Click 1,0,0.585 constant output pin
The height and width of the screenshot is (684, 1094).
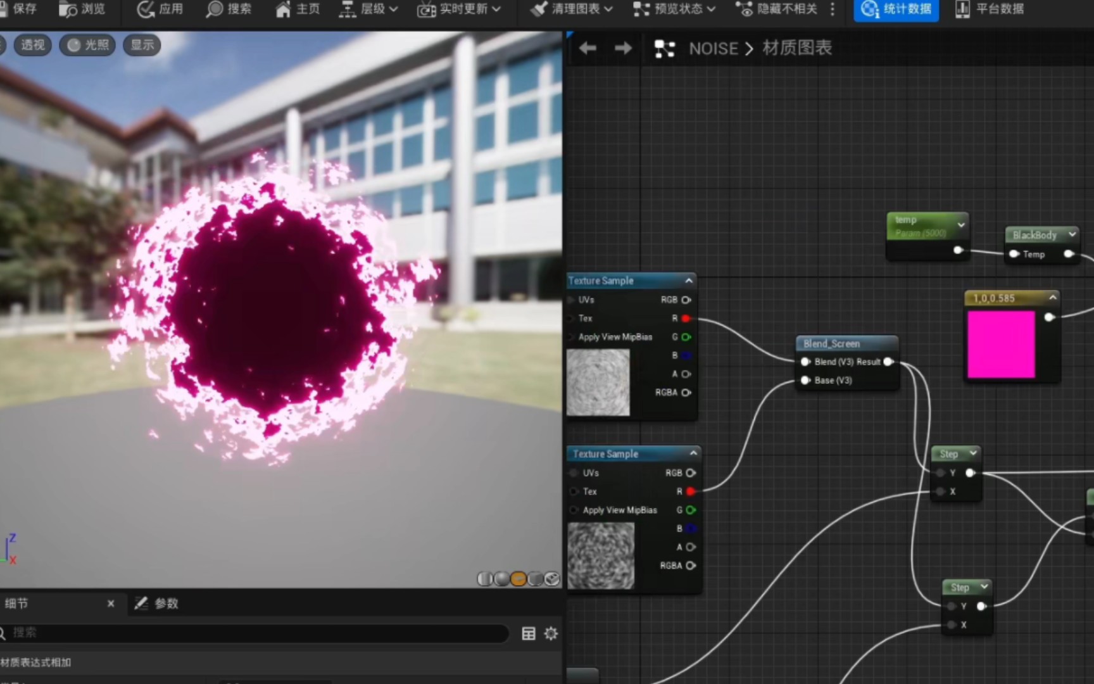1050,317
